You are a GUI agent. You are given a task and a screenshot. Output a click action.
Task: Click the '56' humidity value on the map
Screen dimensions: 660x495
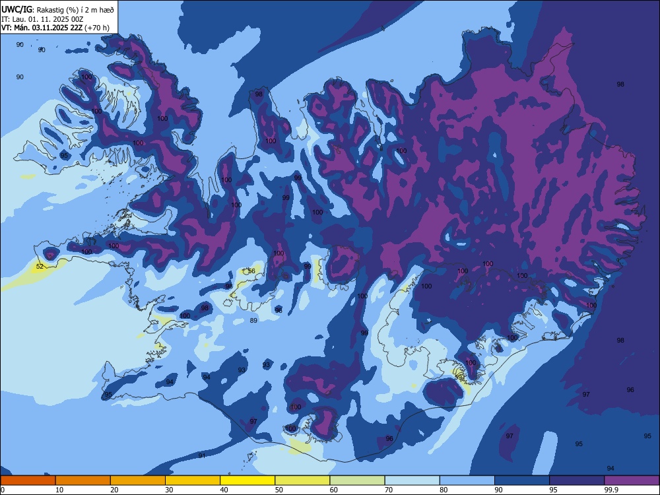pos(251,271)
